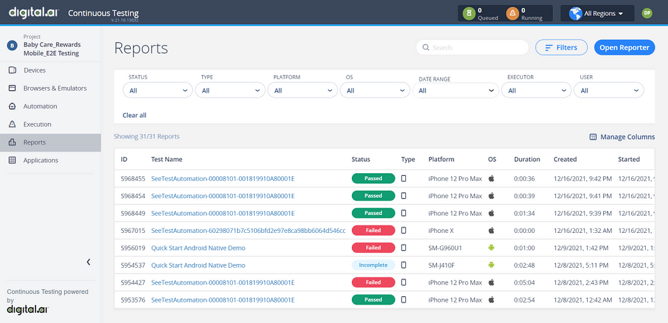Viewport: 668px width, 323px height.
Task: Click the Browsers & Emulators sidebar icon
Action: point(12,88)
